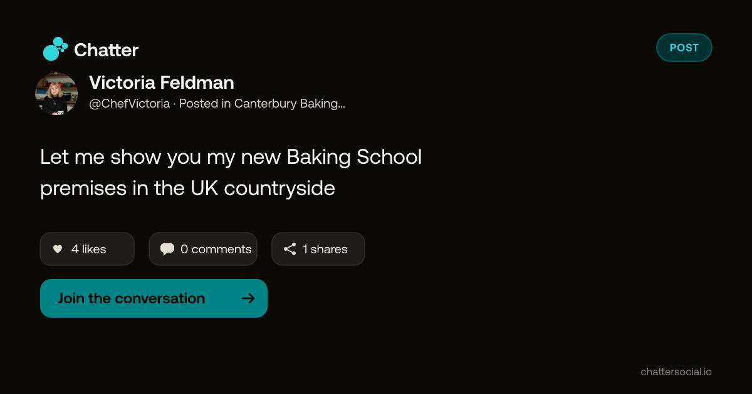Open the @ChefVictoria handle
The width and height of the screenshot is (752, 394).
[x=129, y=104]
